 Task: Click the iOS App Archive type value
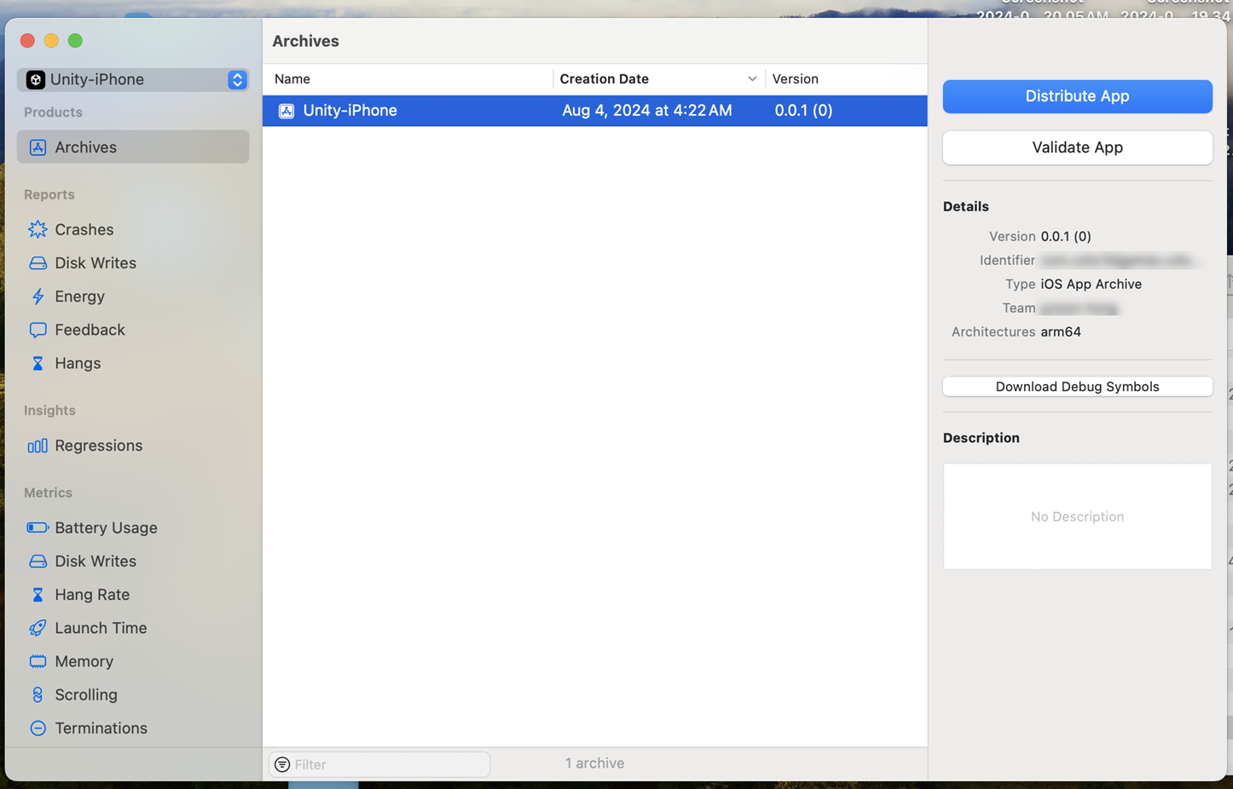(1091, 285)
